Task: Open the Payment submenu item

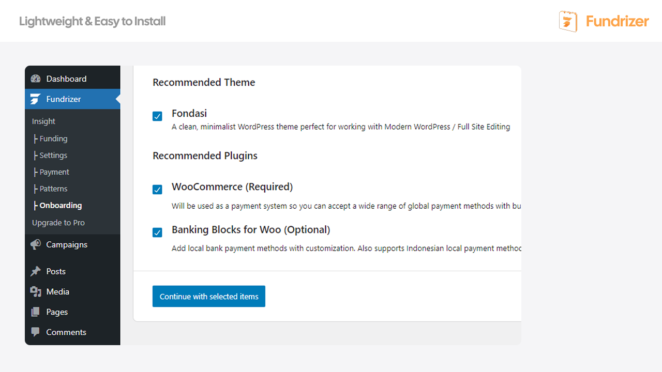Action: pyautogui.click(x=51, y=172)
